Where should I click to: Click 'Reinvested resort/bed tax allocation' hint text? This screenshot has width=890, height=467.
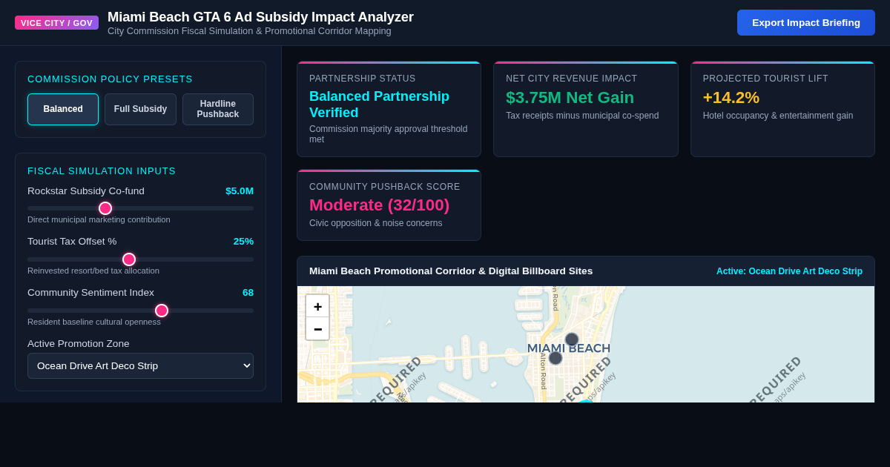[93, 271]
